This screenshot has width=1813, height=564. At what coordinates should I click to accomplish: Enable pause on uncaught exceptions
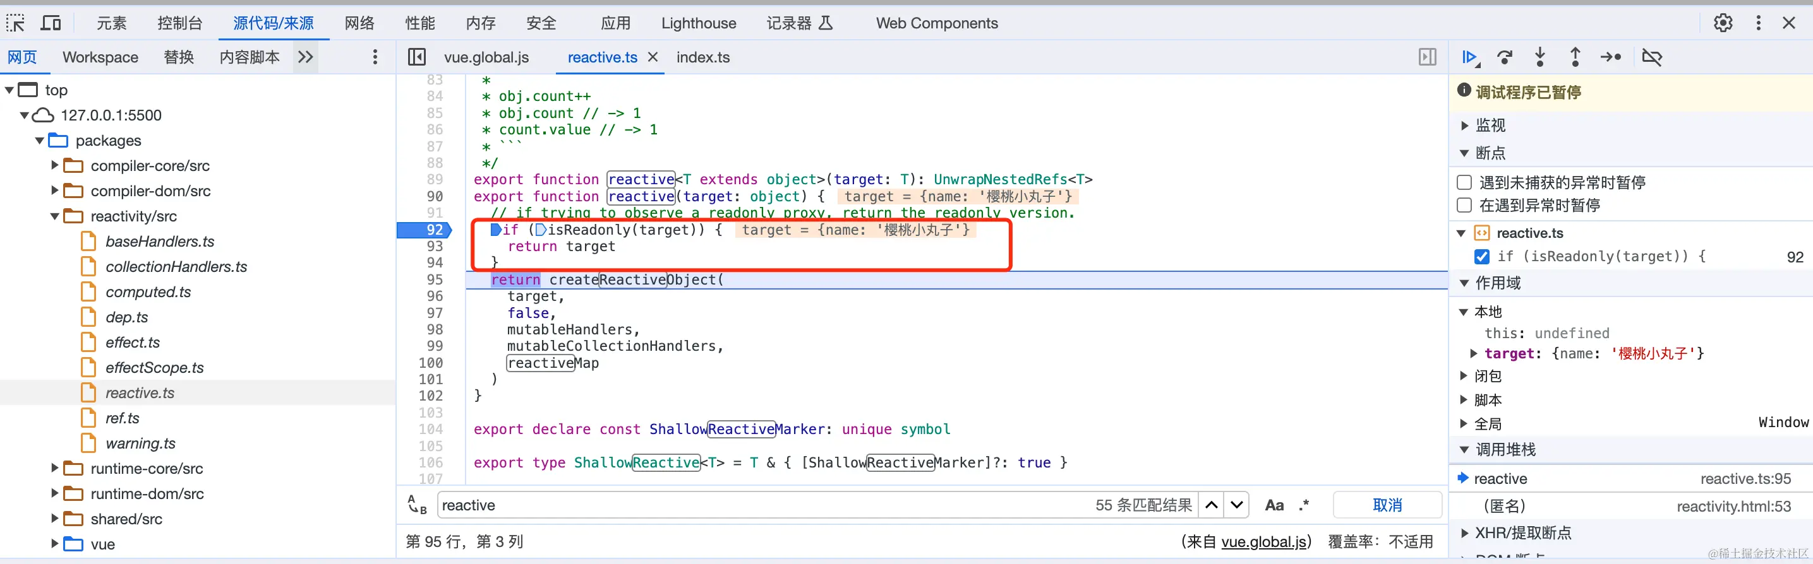tap(1465, 183)
